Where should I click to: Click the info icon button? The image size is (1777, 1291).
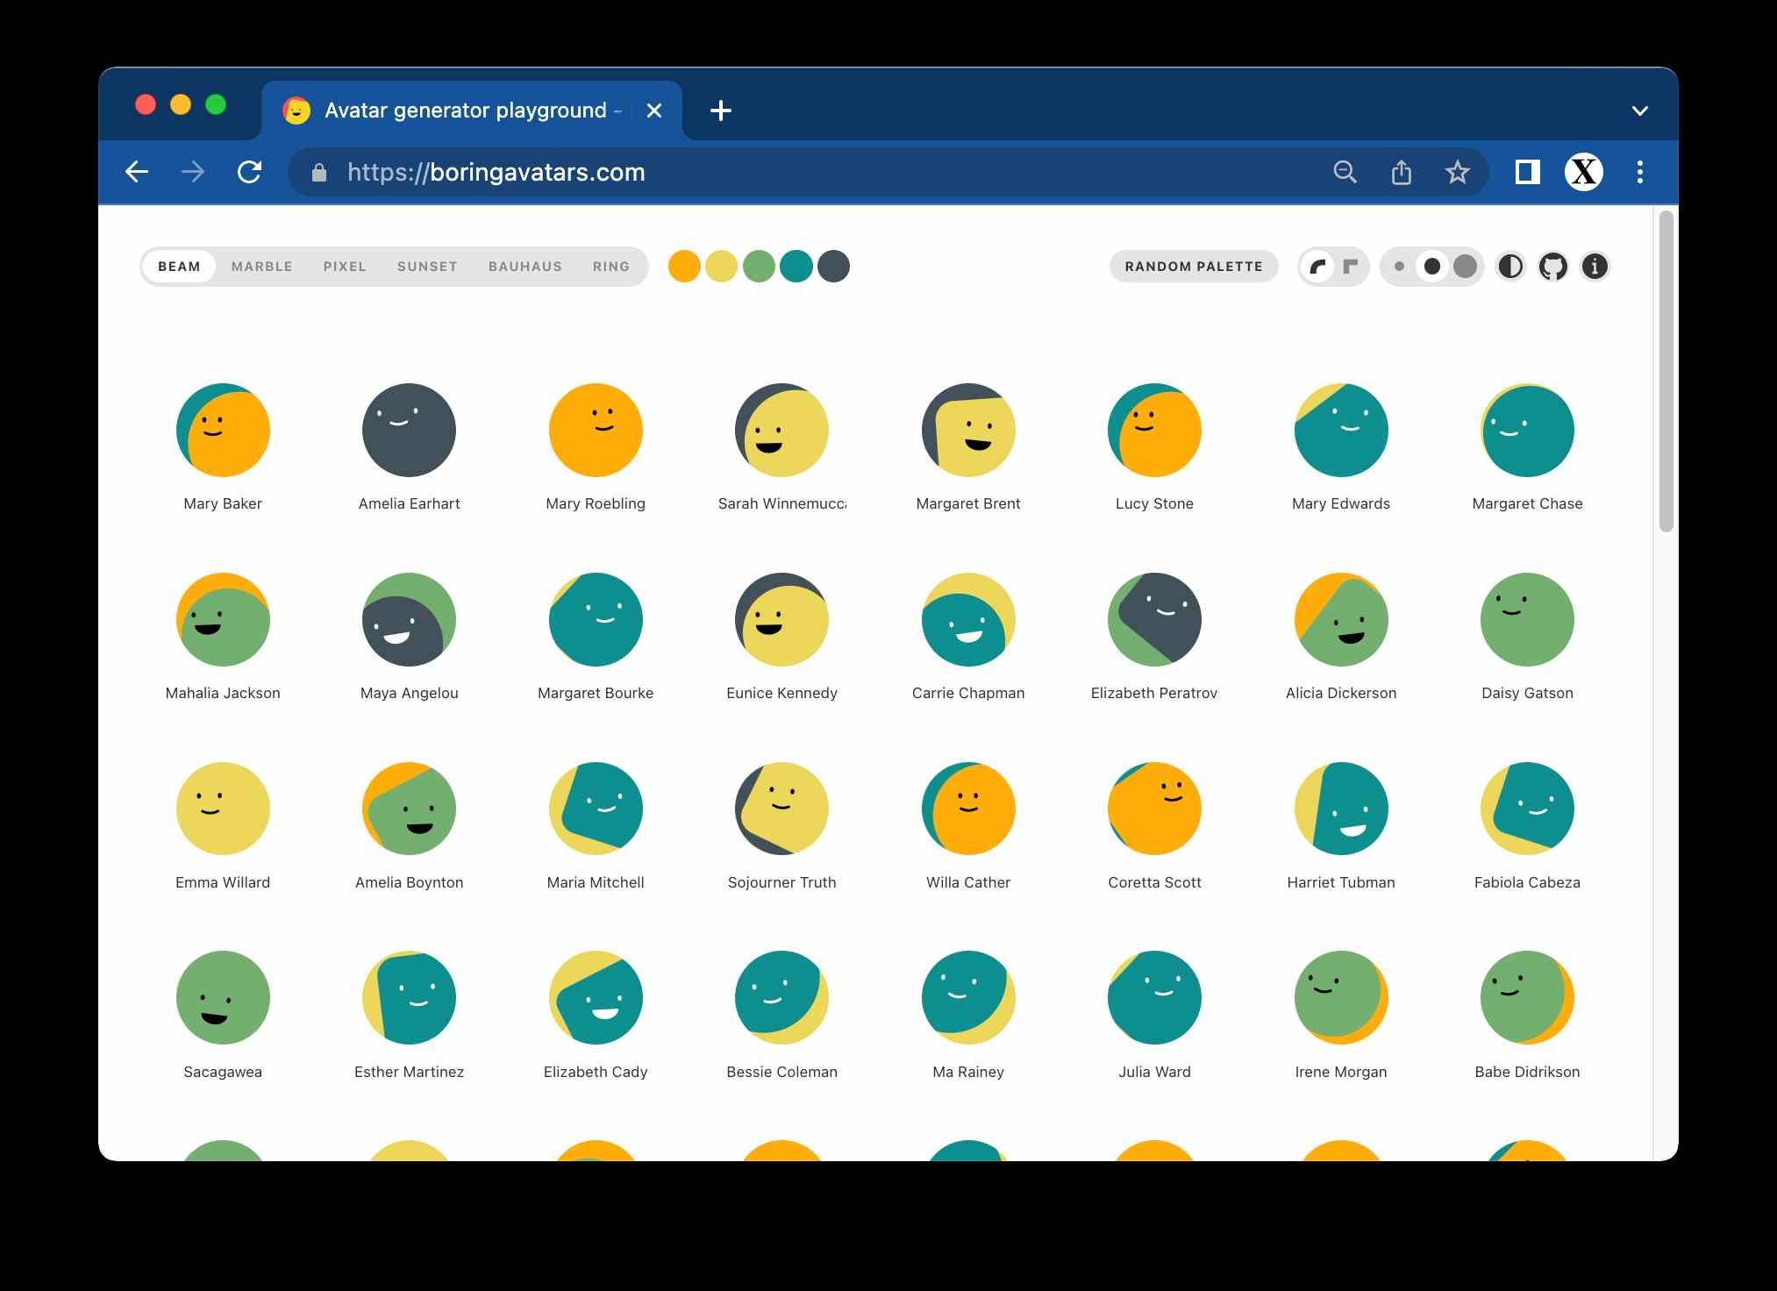(1595, 267)
